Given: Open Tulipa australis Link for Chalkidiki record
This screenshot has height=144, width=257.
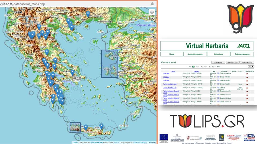Looking at the screenshot, I should coord(170,87).
